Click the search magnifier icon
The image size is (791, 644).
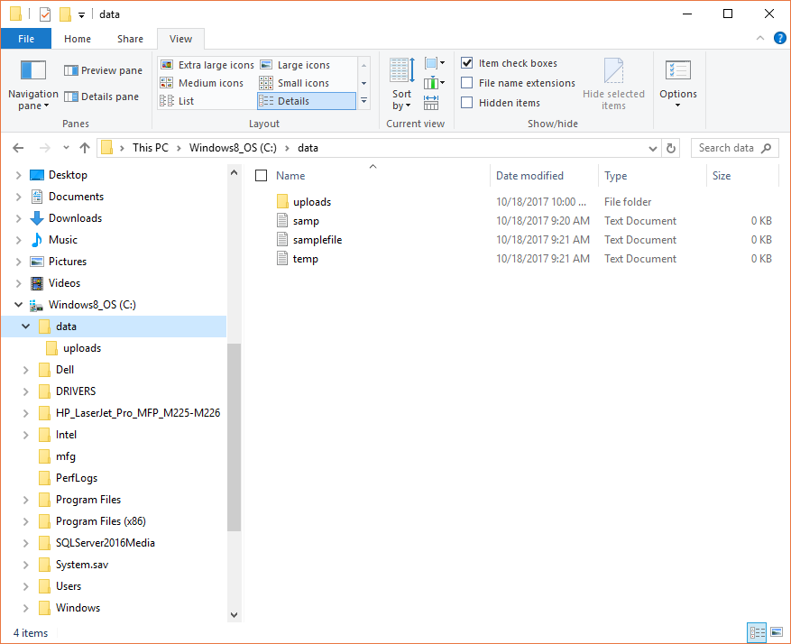click(767, 148)
